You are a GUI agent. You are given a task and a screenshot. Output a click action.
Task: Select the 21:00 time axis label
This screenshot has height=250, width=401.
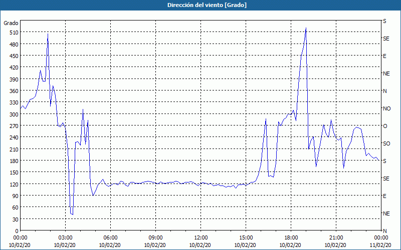[x=336, y=238]
